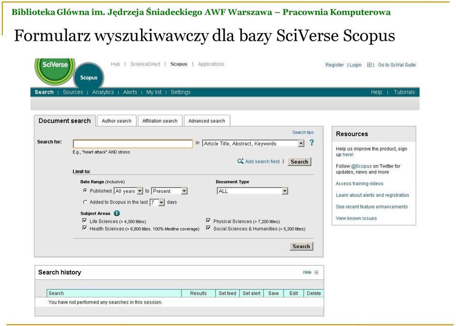Open Access training videos link
Screen dimensions: 456x326
tap(360, 184)
